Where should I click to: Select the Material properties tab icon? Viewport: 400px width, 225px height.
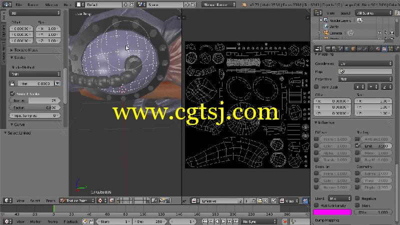tap(378, 48)
